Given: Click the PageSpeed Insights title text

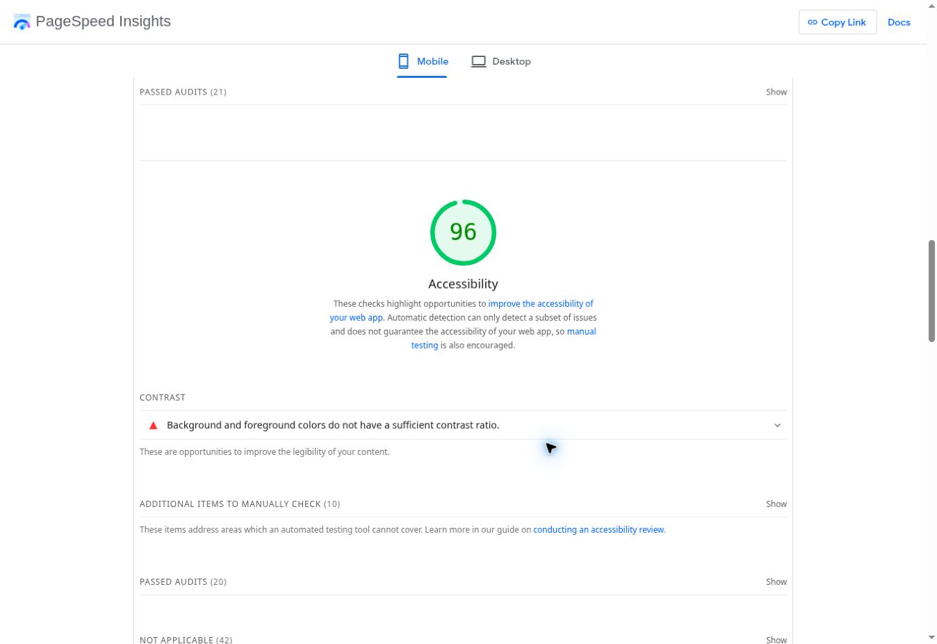Looking at the screenshot, I should pyautogui.click(x=103, y=22).
